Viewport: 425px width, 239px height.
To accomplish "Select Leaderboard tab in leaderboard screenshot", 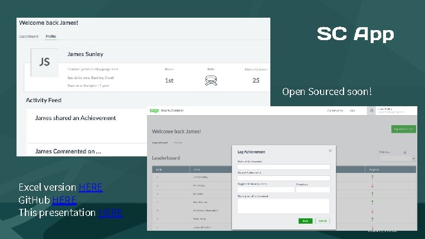I will pos(160,143).
